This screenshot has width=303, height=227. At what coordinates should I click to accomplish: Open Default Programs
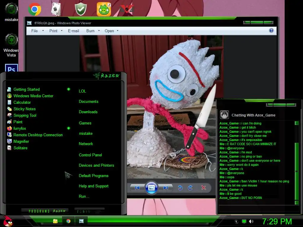(x=94, y=176)
